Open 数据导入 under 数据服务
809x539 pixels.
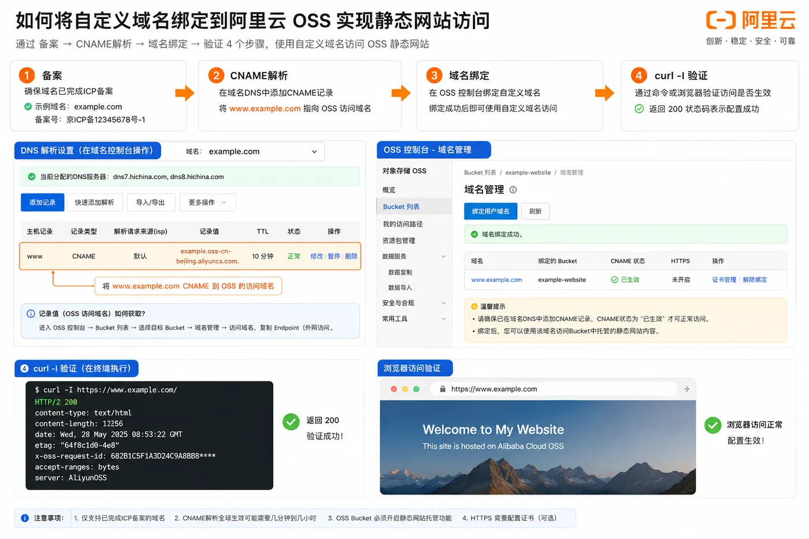coord(400,288)
